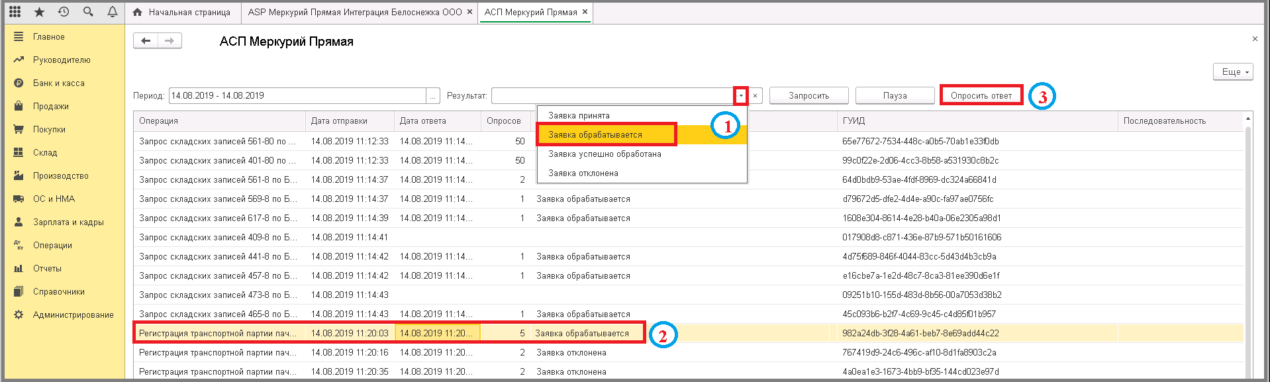This screenshot has height=382, width=1270.
Task: Click the Руководителю chart icon
Action: click(x=19, y=60)
